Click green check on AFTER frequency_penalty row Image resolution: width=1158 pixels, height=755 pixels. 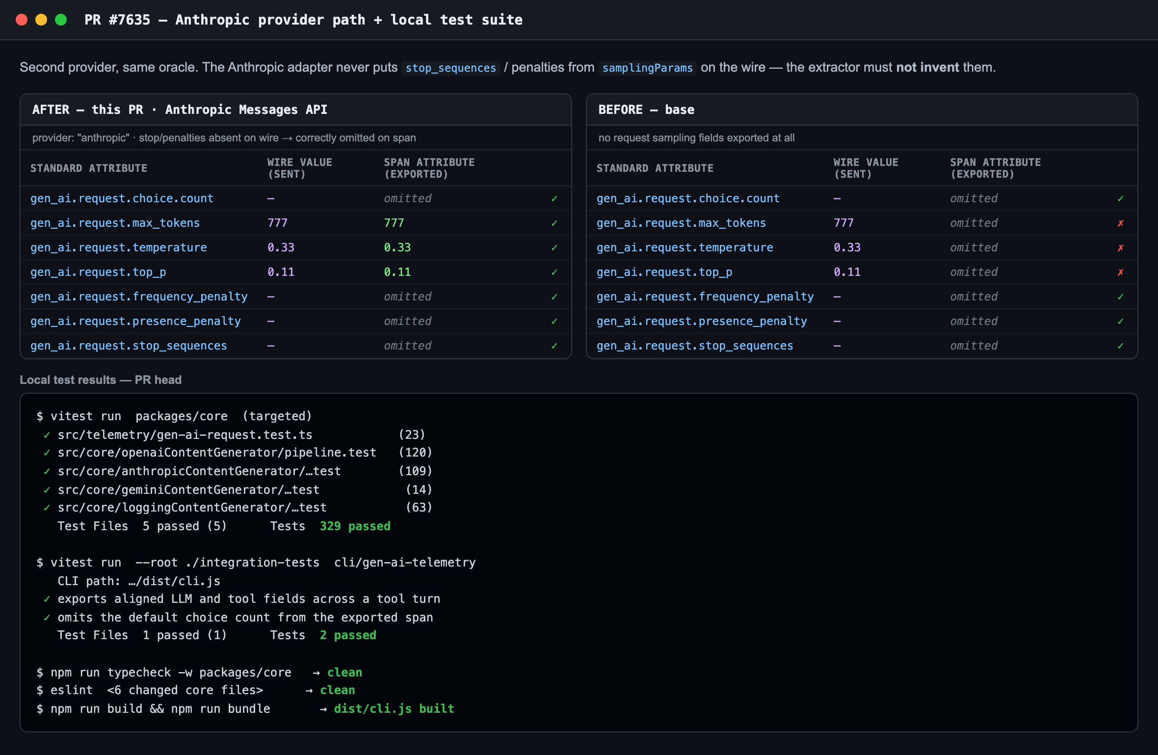pyautogui.click(x=554, y=297)
